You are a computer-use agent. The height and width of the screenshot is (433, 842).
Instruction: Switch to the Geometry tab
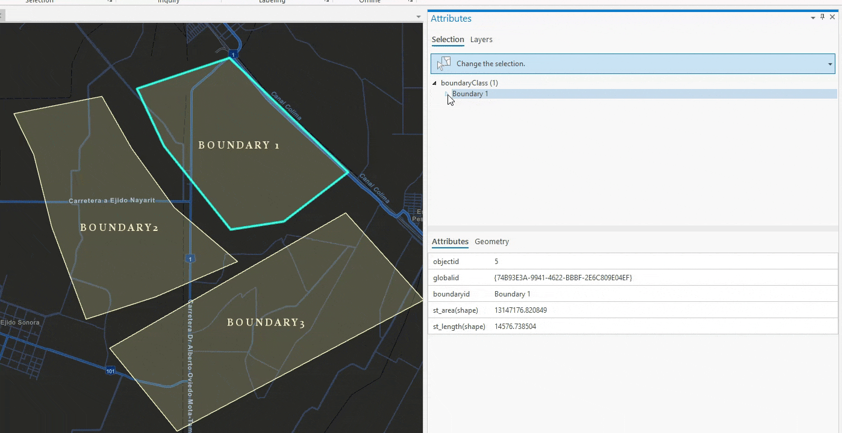[491, 242]
